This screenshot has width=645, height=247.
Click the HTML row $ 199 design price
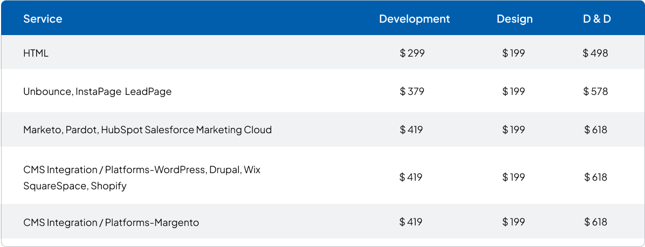[x=513, y=53]
